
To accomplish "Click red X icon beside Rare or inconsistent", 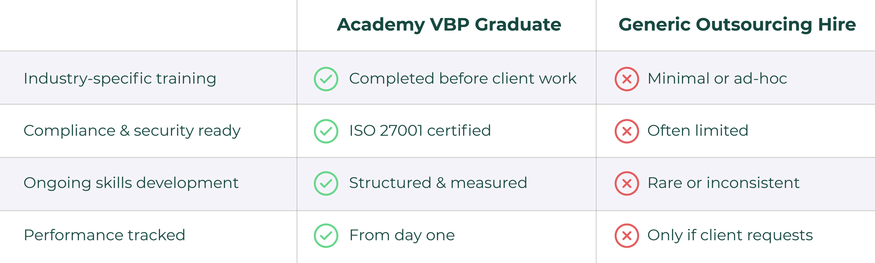I will (626, 183).
